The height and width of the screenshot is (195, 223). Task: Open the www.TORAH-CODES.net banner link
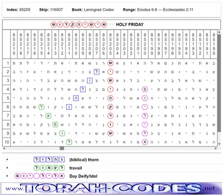click(111, 188)
